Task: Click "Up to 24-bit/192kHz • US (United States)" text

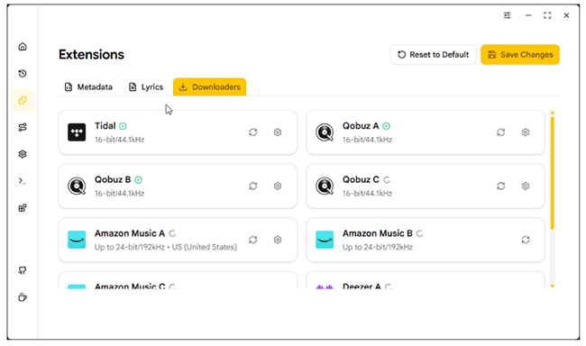Action: click(166, 247)
